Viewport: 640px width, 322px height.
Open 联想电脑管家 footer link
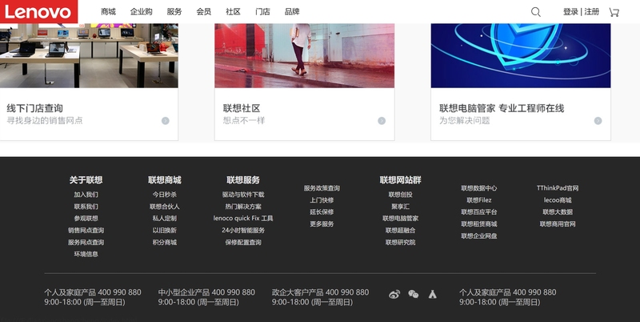[401, 218]
